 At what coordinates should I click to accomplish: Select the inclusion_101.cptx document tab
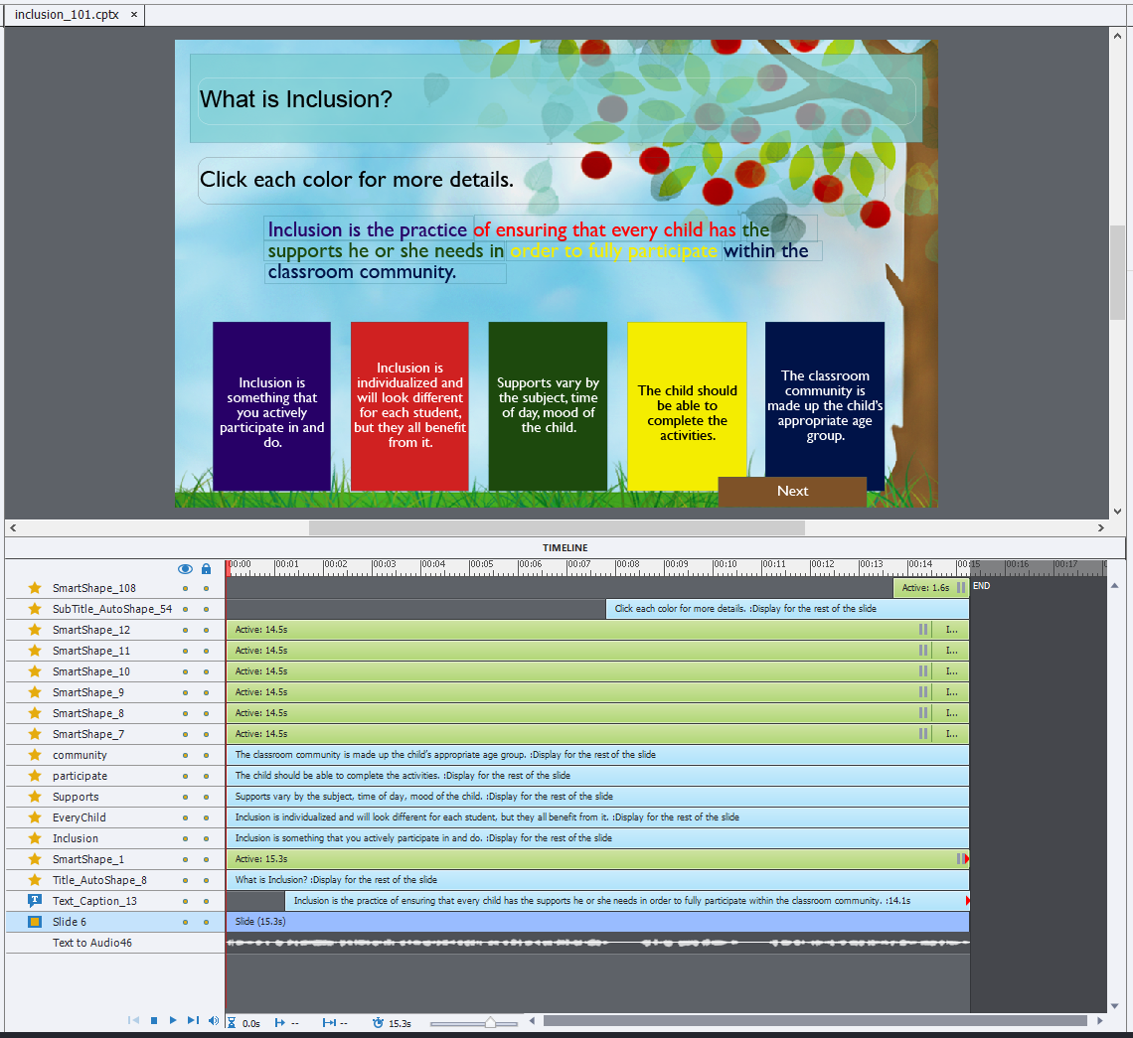tap(66, 15)
